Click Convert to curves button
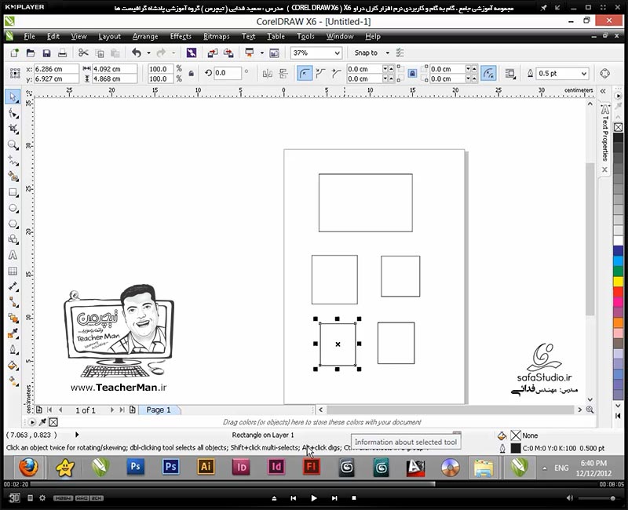The image size is (628, 510). coord(604,74)
